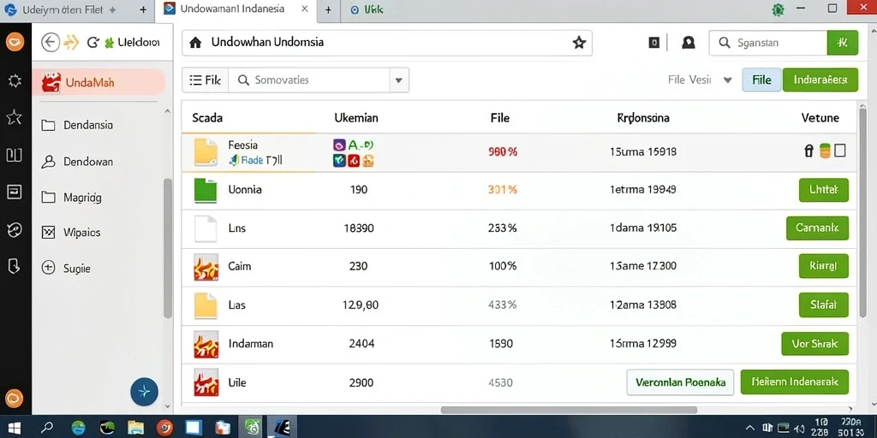
Task: Open Dendowan in the sidebar
Action: (77, 162)
